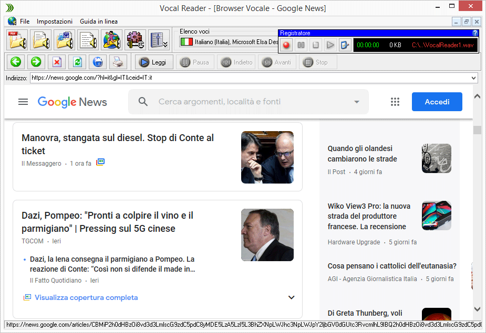
Task: Open headline Manovra, stangata sul diesel
Action: [x=118, y=144]
